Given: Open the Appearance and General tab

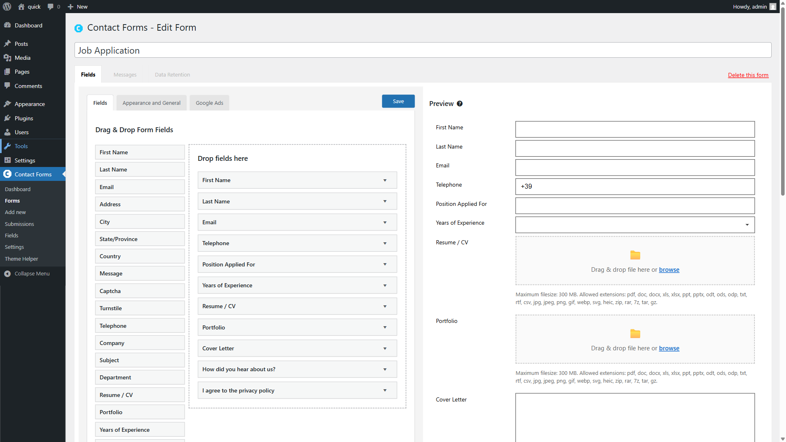Looking at the screenshot, I should (x=151, y=103).
